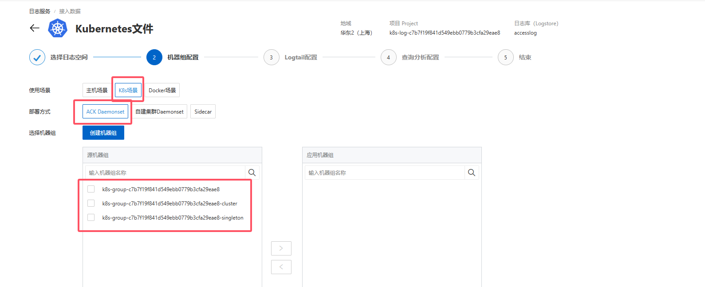Move selected groups right with arrow button
The image size is (705, 287).
point(281,248)
